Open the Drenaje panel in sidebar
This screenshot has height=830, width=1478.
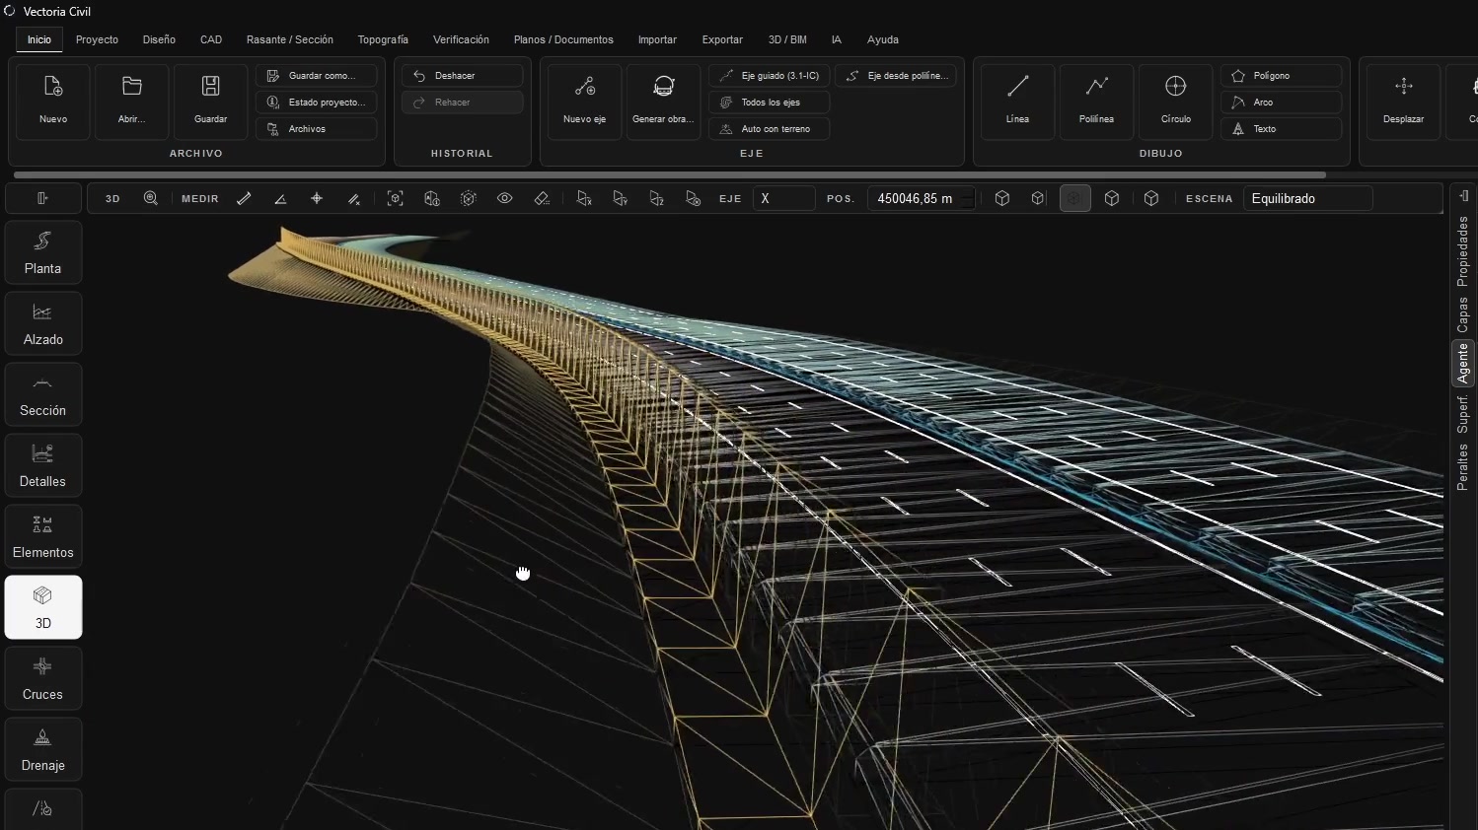[43, 749]
